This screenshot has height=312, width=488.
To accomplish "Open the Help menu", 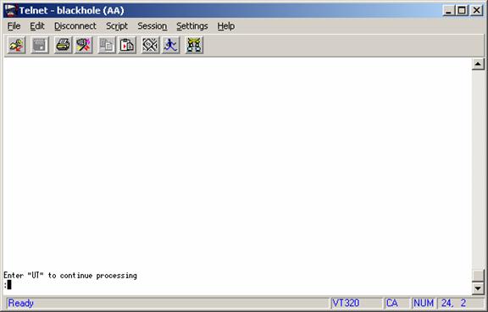I will coord(226,26).
